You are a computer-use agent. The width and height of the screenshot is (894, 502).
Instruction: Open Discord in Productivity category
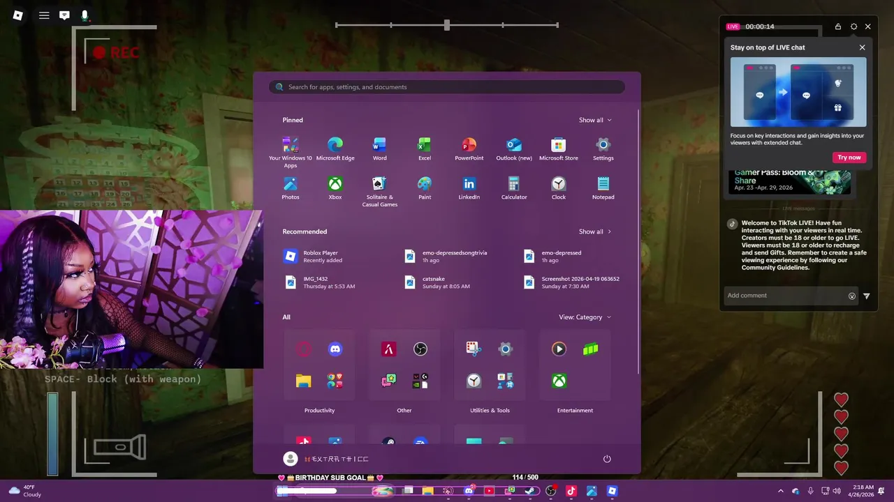335,349
